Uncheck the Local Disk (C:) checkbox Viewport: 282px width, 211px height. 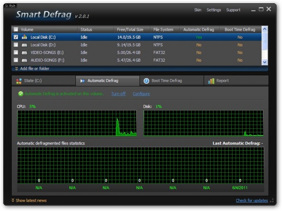[16, 37]
